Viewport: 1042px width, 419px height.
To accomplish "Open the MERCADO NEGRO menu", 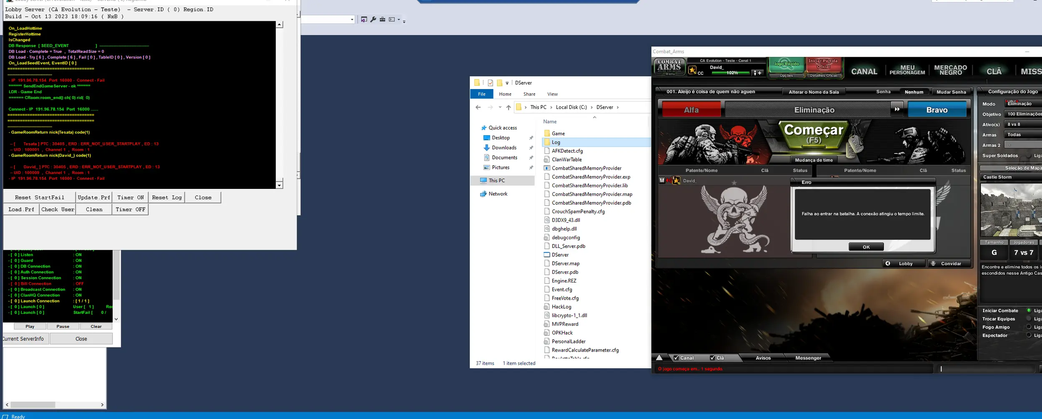I will tap(950, 70).
